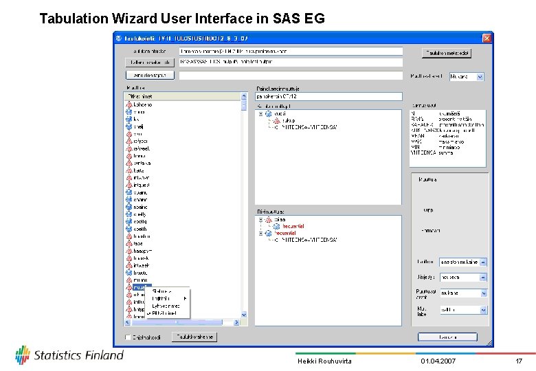Click the dialog's title bar icon
Screen dimensions: 536x371
[119, 38]
